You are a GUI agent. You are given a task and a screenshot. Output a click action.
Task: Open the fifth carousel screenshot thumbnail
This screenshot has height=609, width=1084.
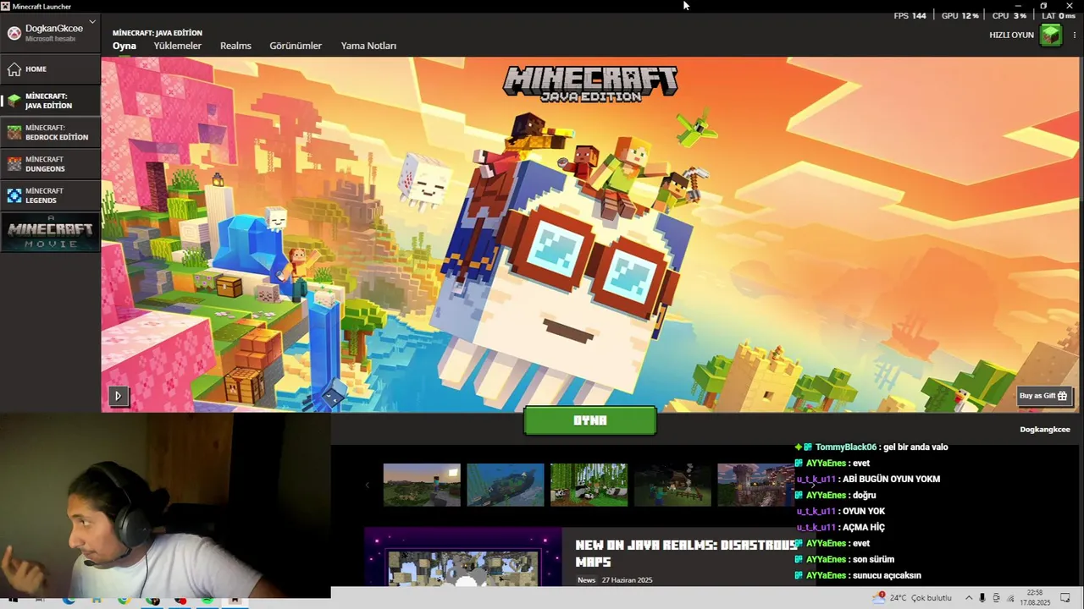(x=755, y=485)
